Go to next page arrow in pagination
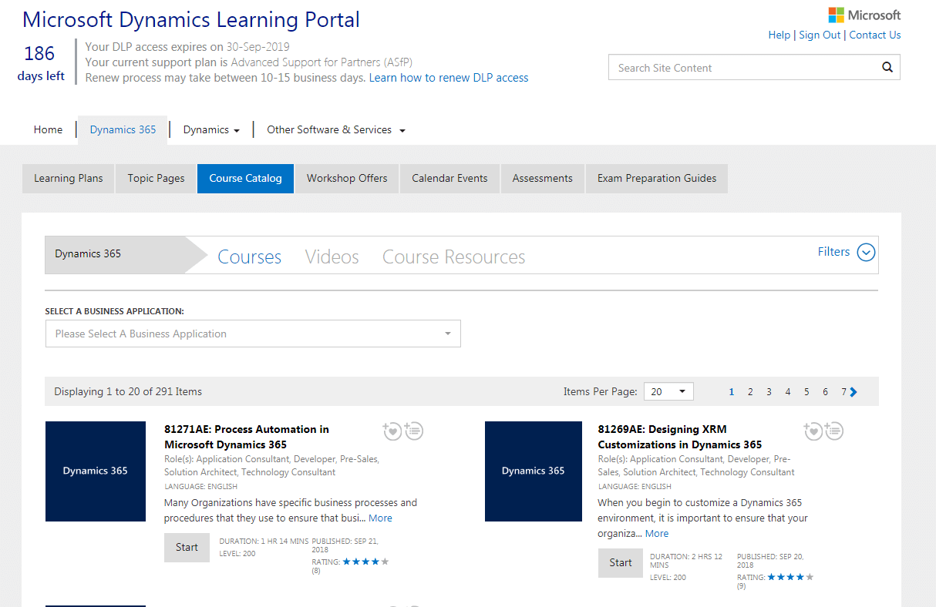936x607 pixels. pyautogui.click(x=854, y=392)
